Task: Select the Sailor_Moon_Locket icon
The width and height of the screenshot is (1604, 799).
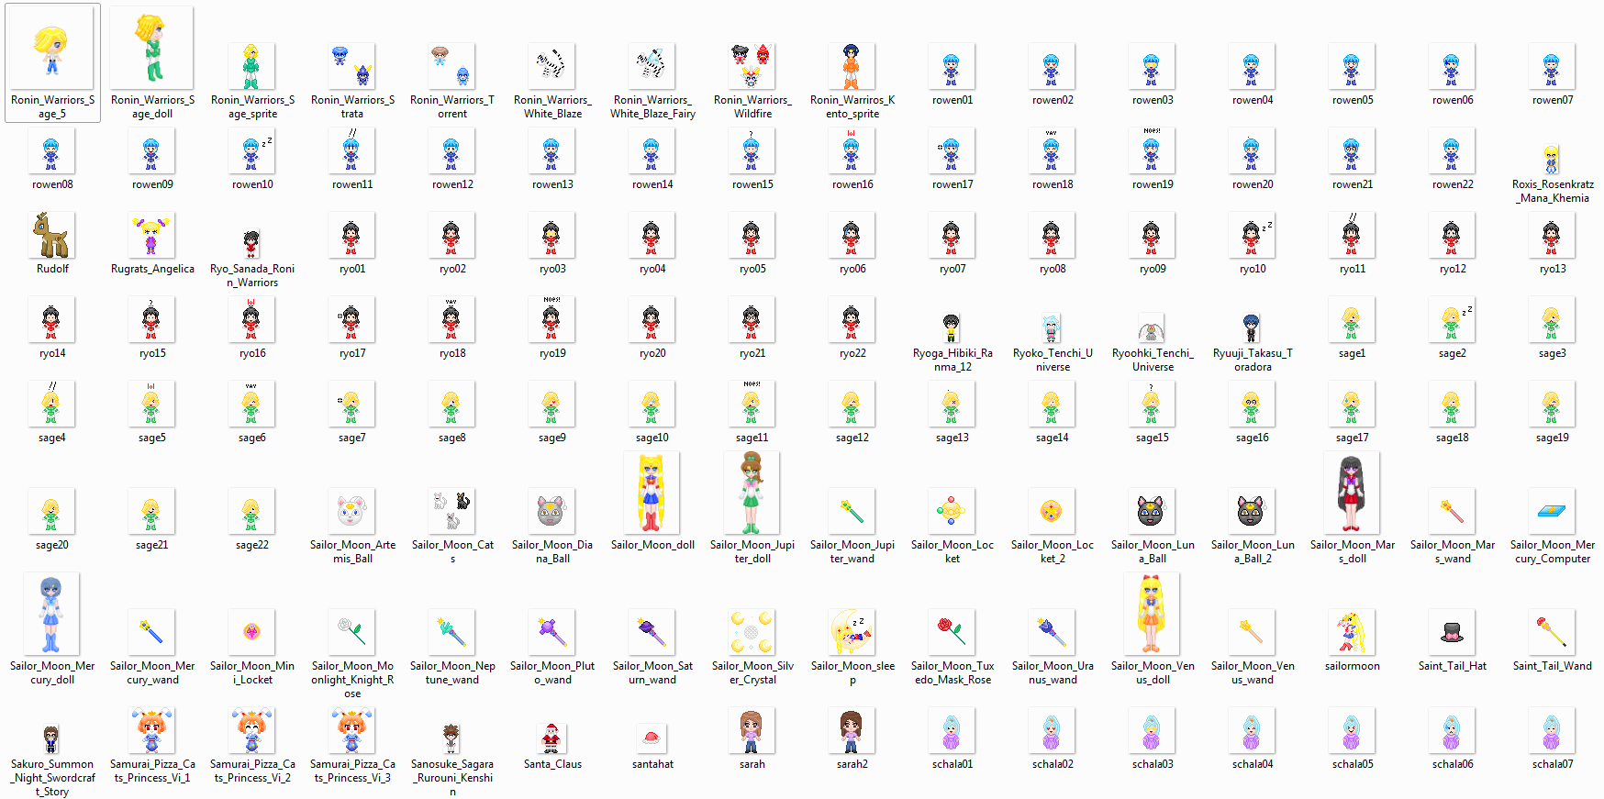Action: coord(952,511)
